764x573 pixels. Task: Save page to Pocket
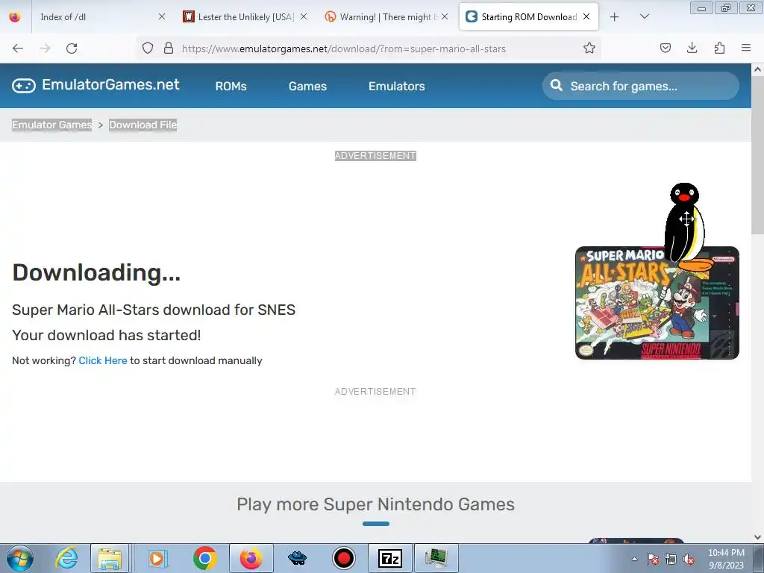tap(665, 48)
